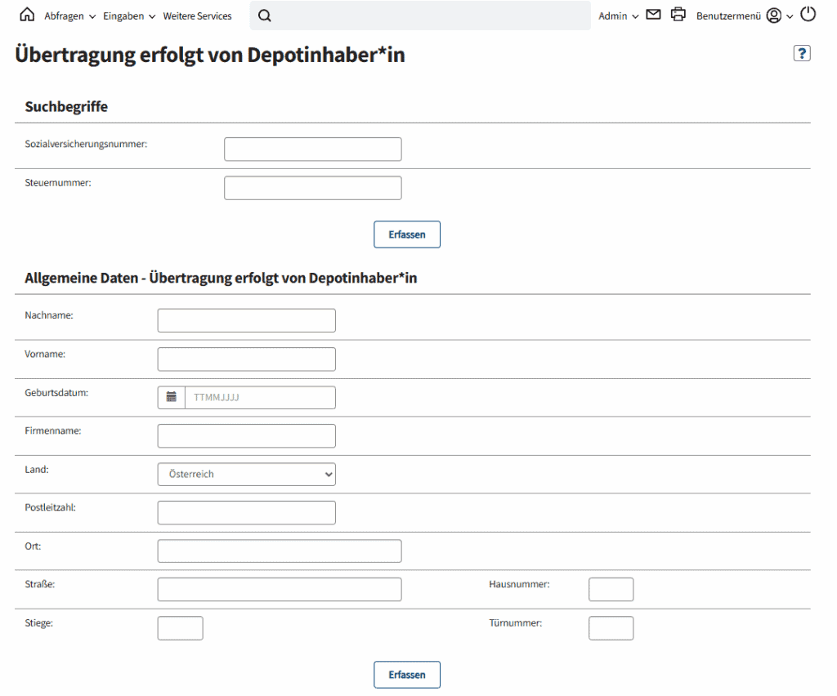Click the printer icon

click(x=678, y=15)
